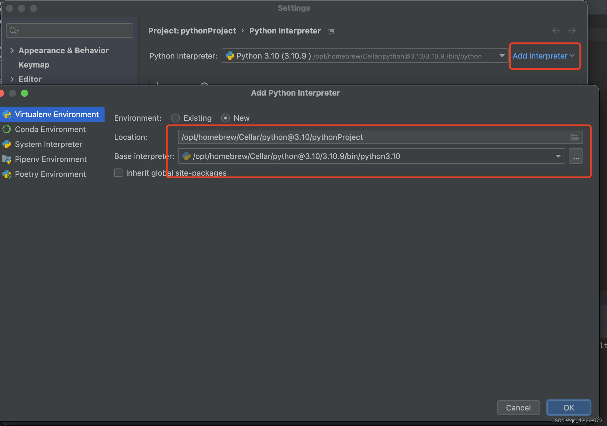Click the settings search magnifier icon
607x426 pixels.
click(x=13, y=30)
